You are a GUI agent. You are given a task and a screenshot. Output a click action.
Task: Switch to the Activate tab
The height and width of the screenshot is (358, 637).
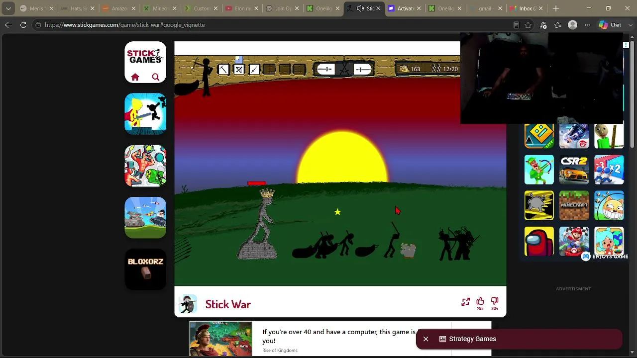pyautogui.click(x=405, y=8)
